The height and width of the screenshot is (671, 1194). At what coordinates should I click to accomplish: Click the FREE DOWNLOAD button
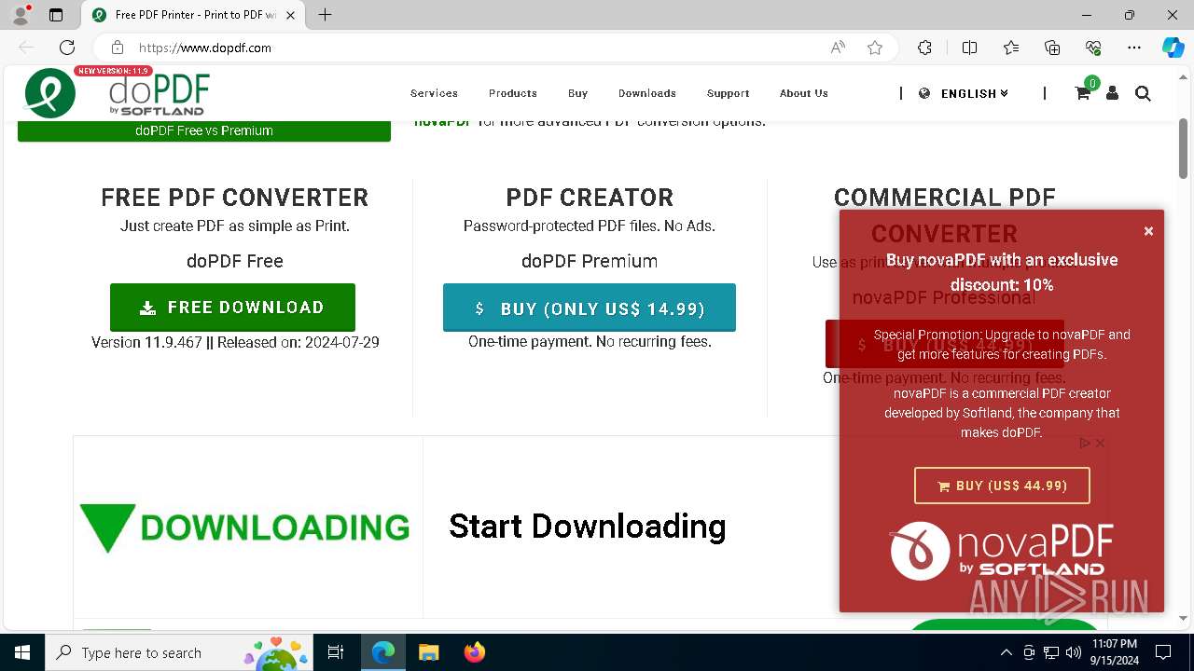(232, 308)
